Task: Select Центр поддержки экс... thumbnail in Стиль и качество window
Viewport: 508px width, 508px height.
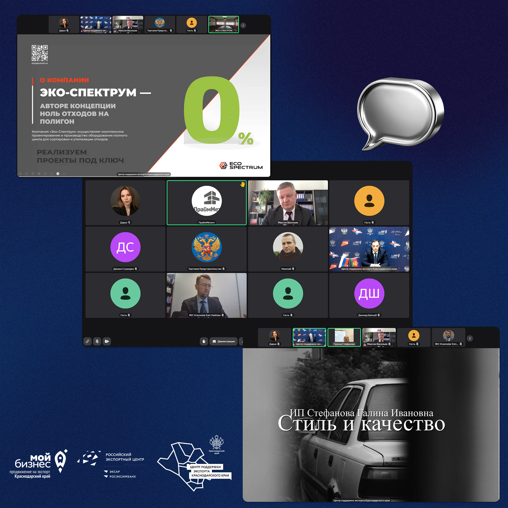Action: pos(309,337)
